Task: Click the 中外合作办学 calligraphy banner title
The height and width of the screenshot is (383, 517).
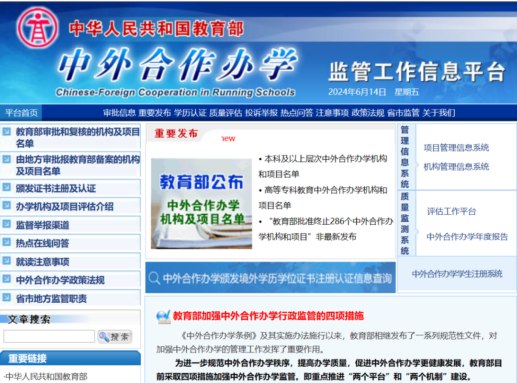Action: click(179, 65)
